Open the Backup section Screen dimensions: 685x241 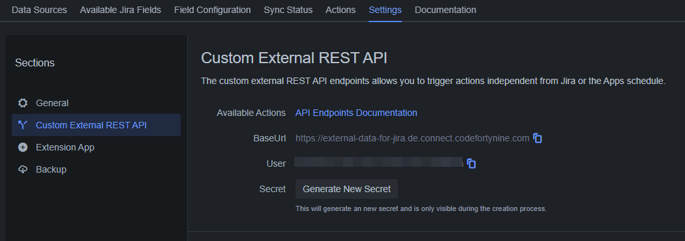point(96,169)
